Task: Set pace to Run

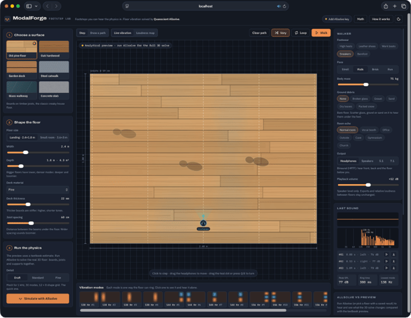Action: click(390, 69)
